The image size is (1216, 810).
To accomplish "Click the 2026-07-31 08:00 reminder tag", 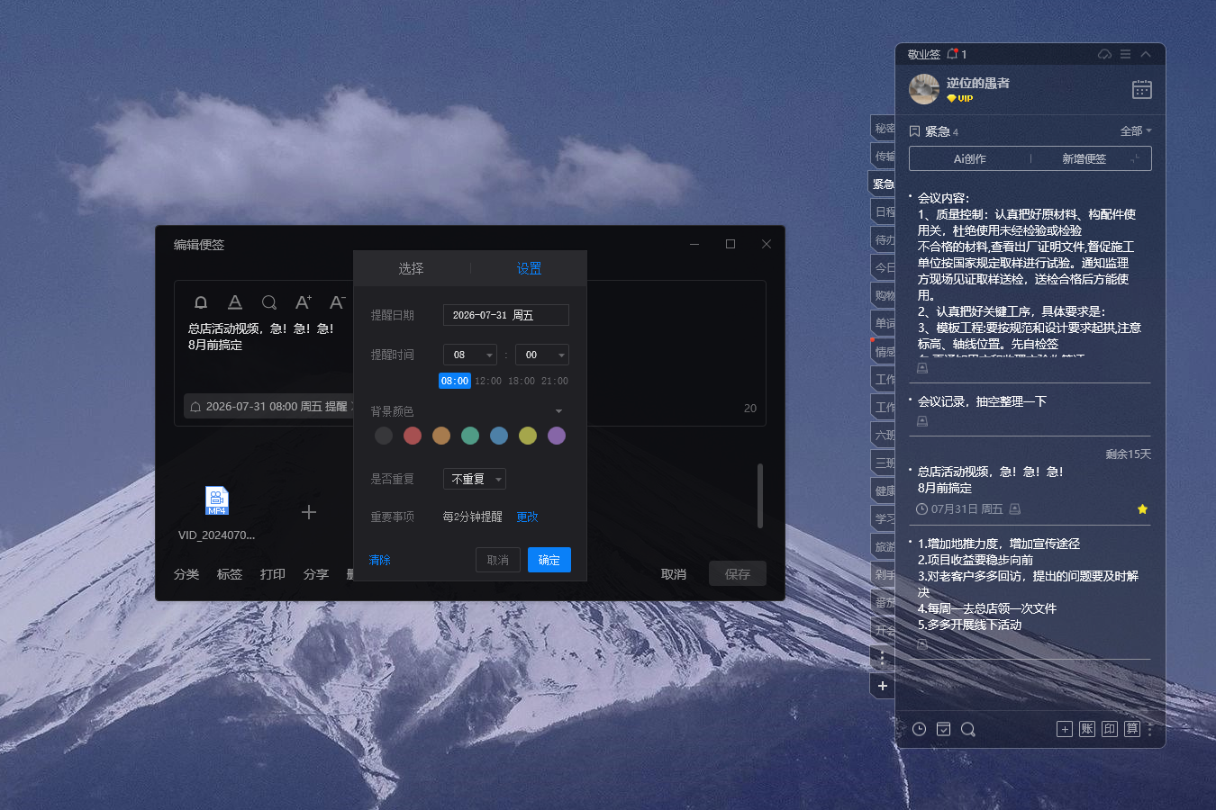I will [x=269, y=407].
